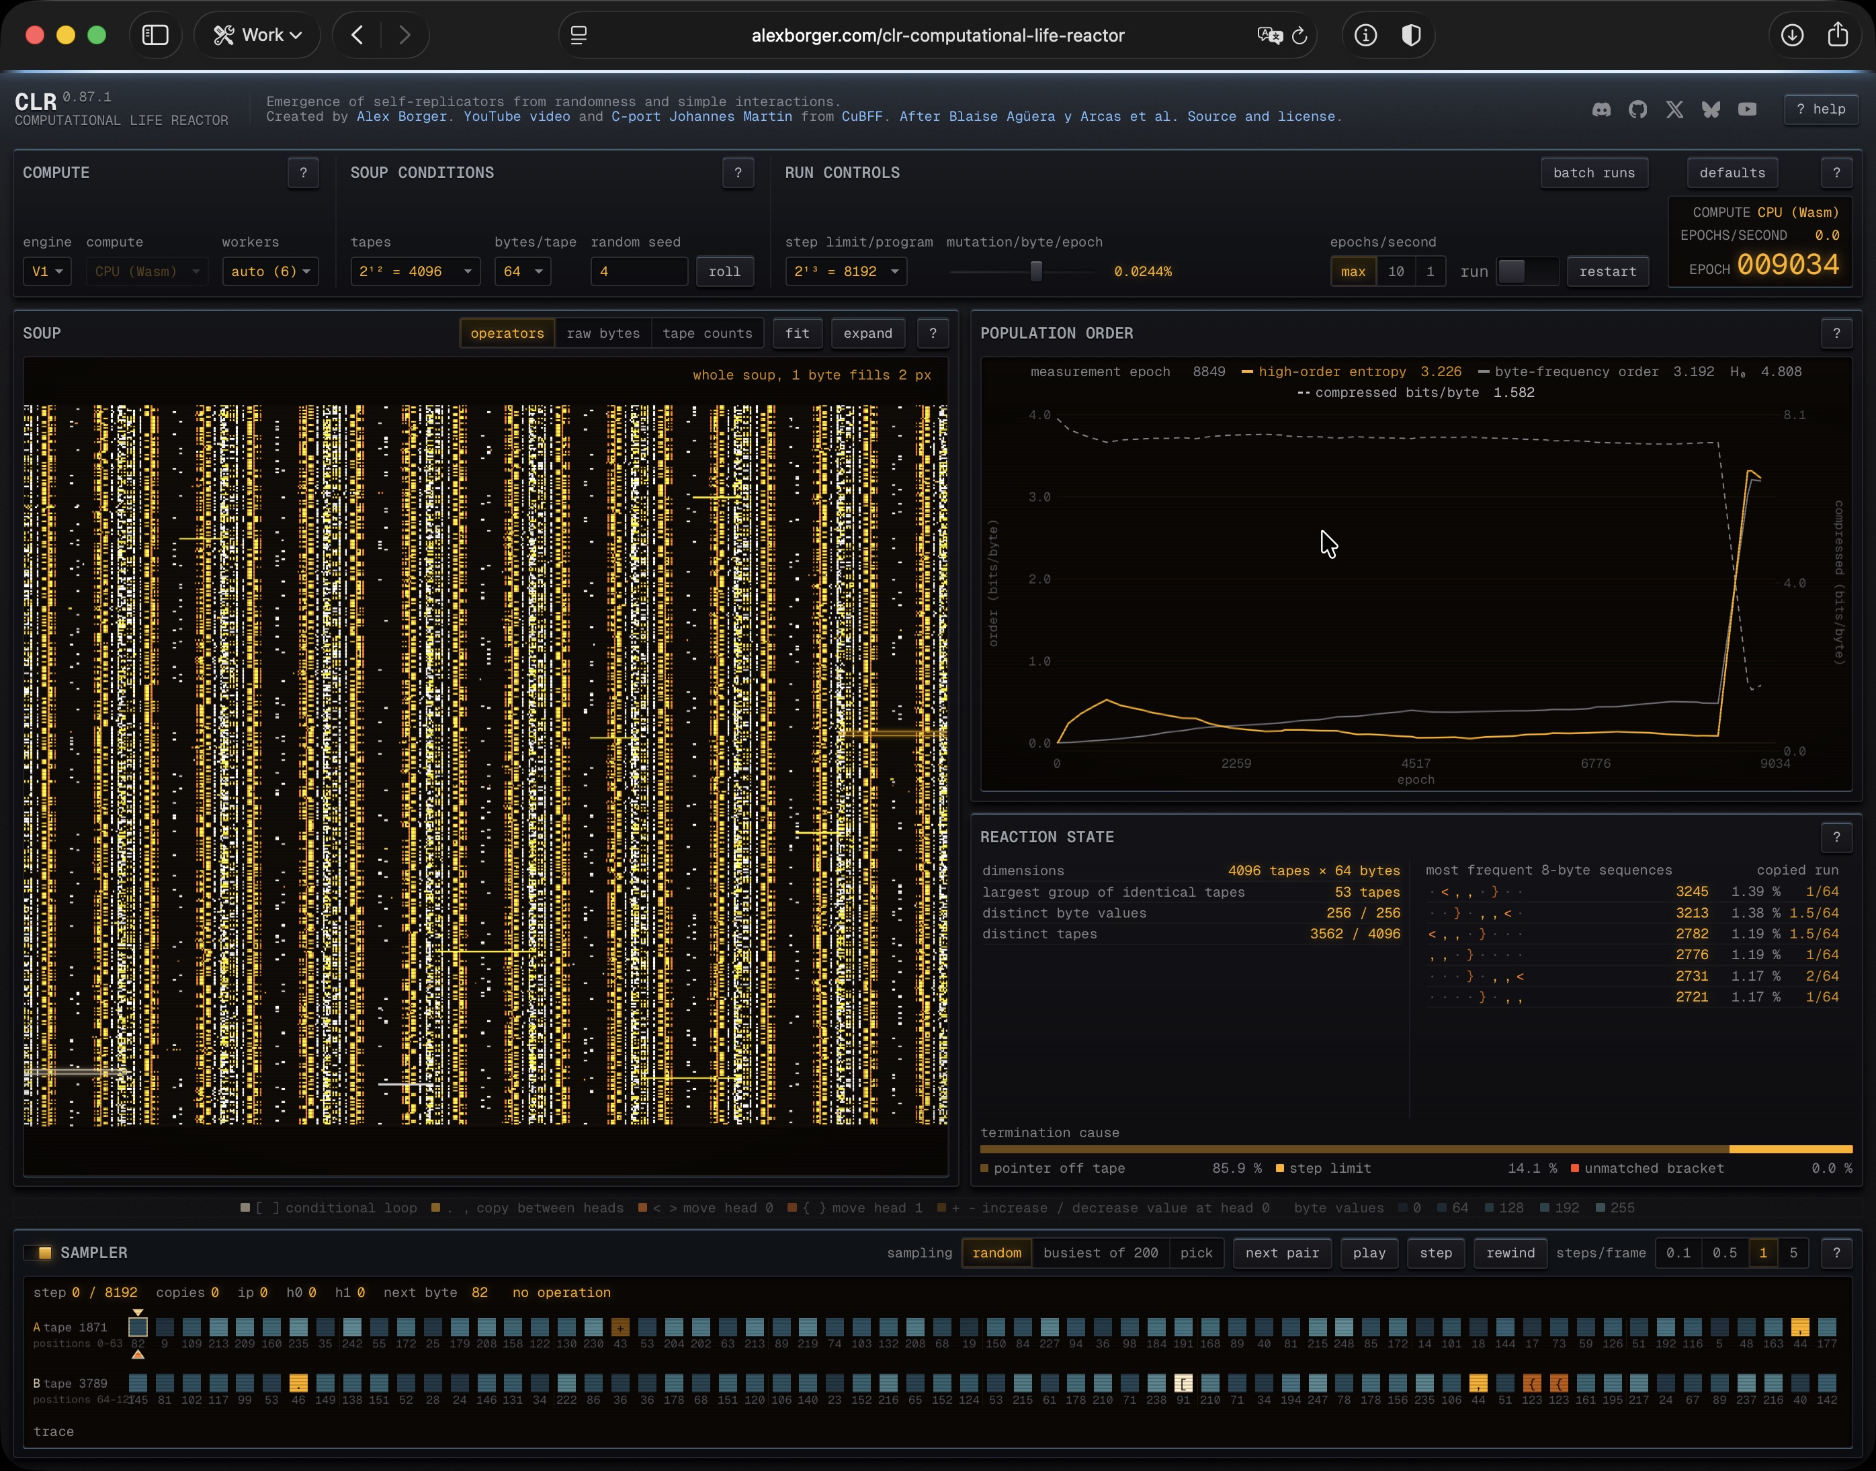Open the Safari downloads icon
The width and height of the screenshot is (1876, 1471).
coord(1793,36)
